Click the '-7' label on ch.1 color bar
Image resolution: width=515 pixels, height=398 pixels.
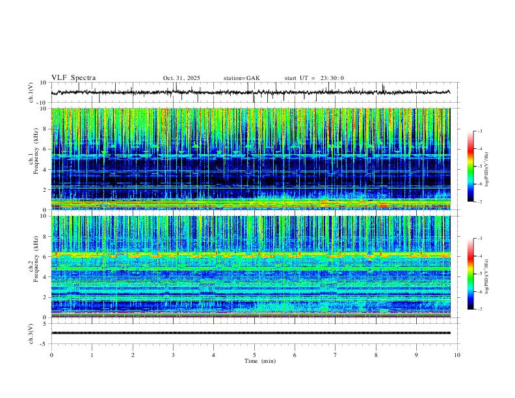(x=479, y=202)
